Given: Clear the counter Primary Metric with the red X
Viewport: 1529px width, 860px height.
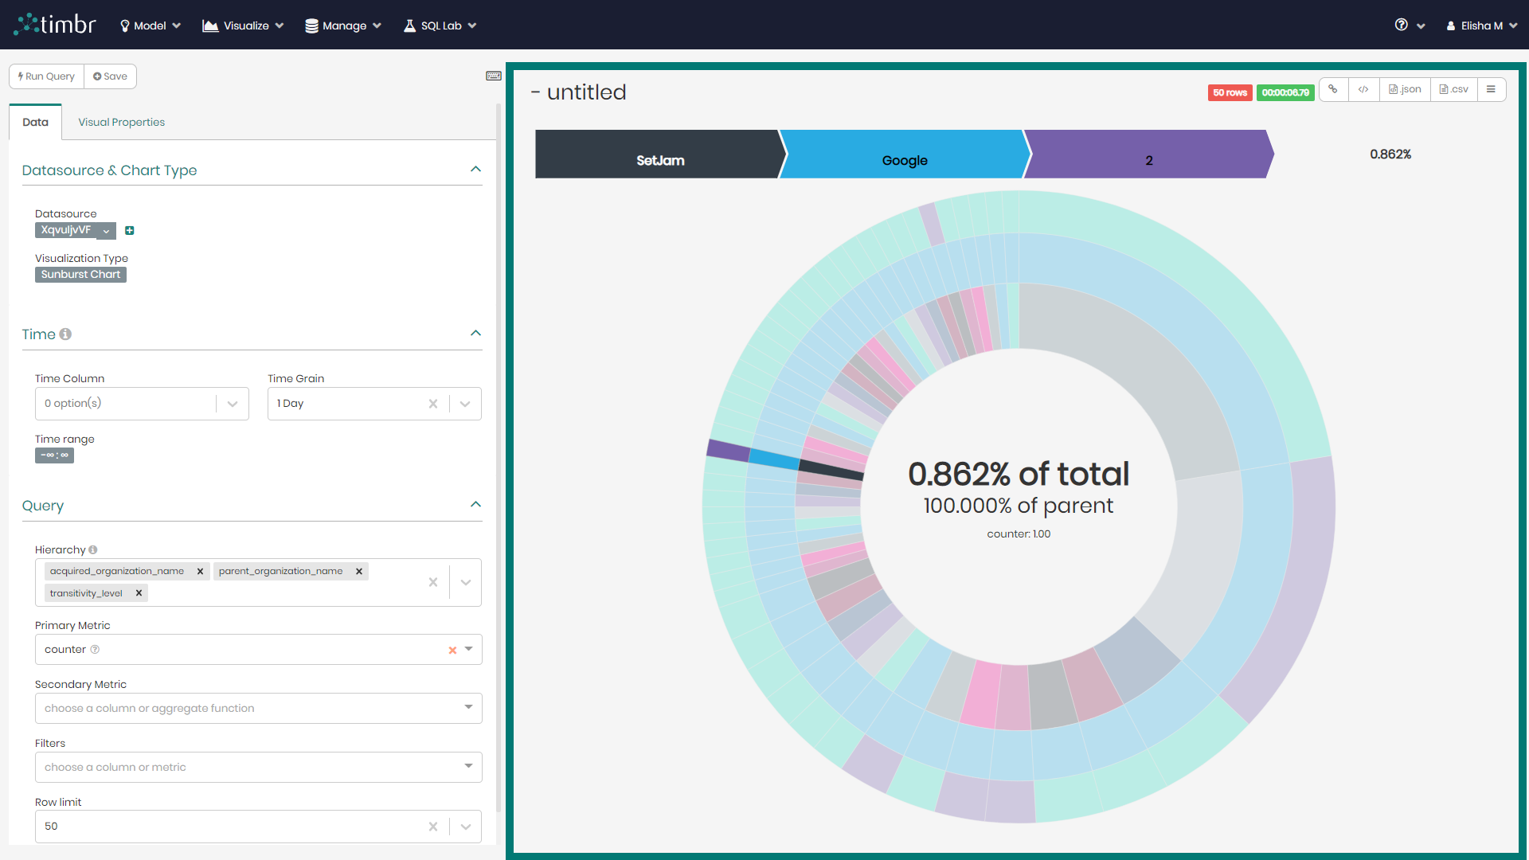Looking at the screenshot, I should pyautogui.click(x=452, y=650).
